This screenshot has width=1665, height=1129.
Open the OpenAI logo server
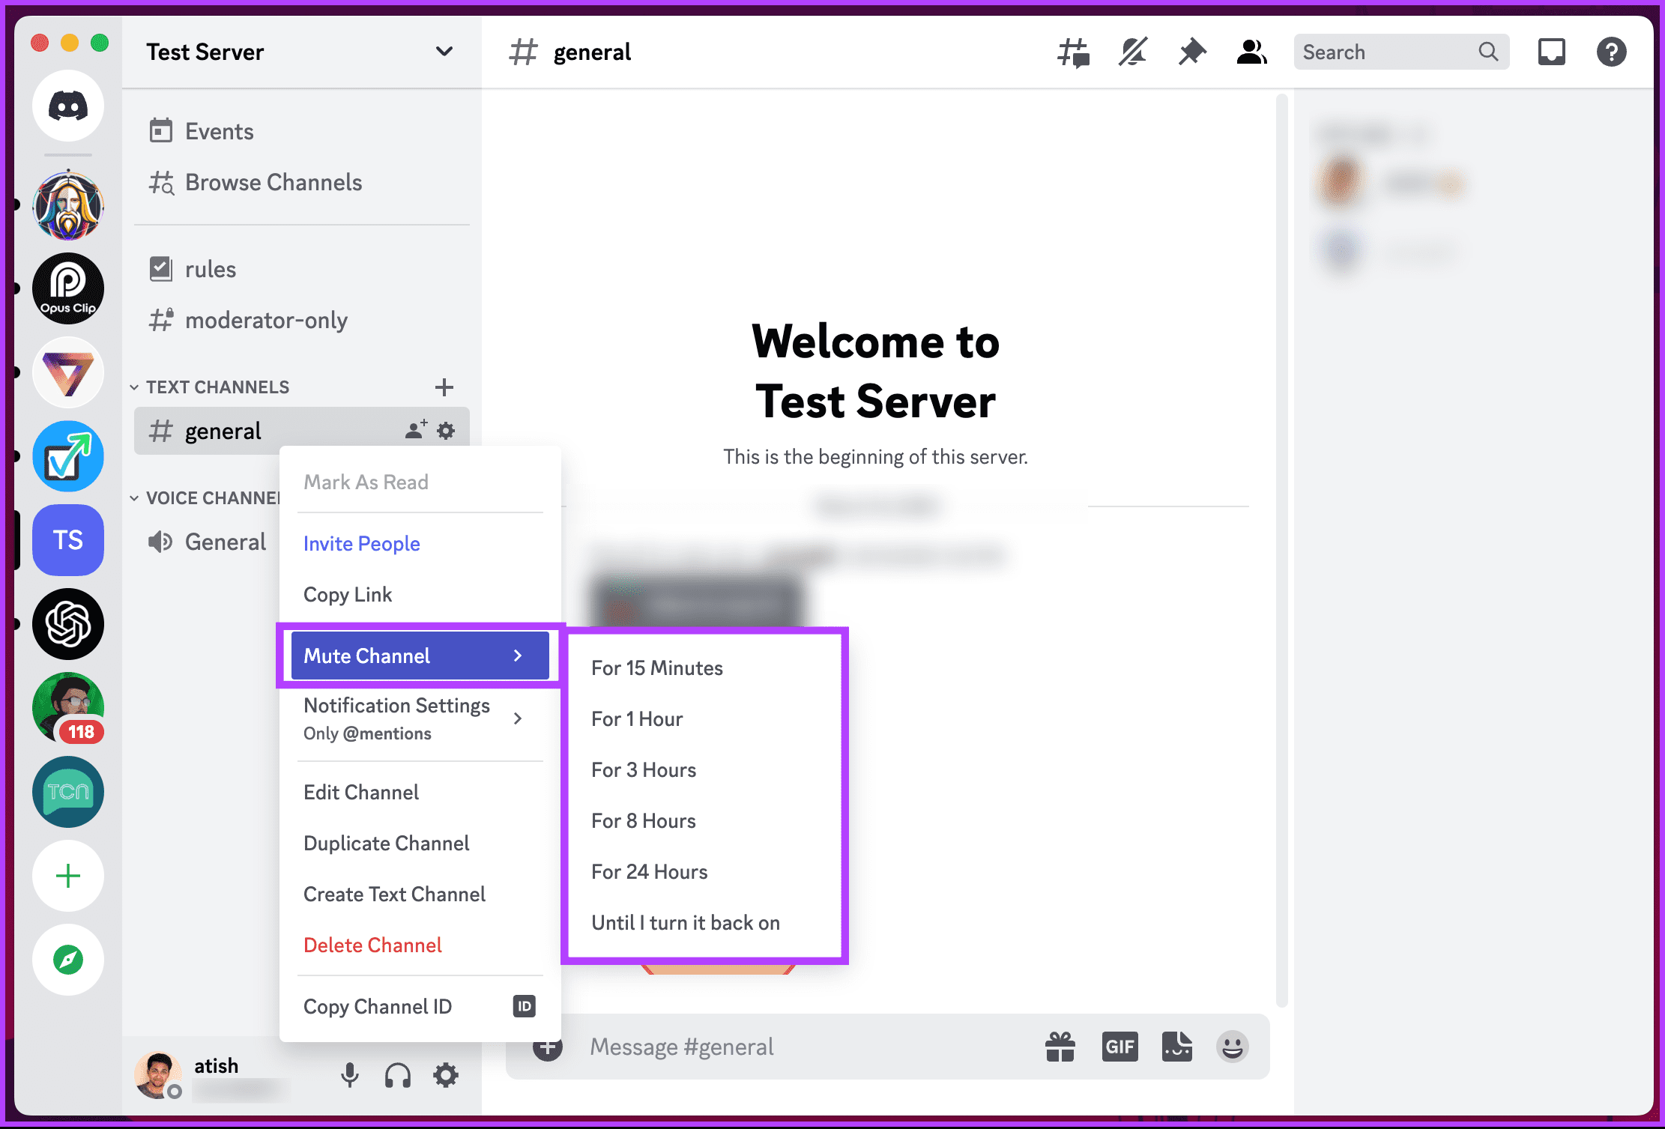click(x=68, y=624)
